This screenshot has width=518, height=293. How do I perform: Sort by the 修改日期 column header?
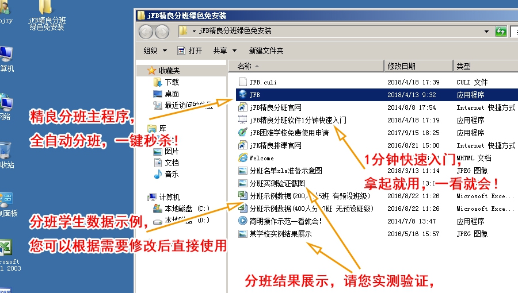point(418,66)
